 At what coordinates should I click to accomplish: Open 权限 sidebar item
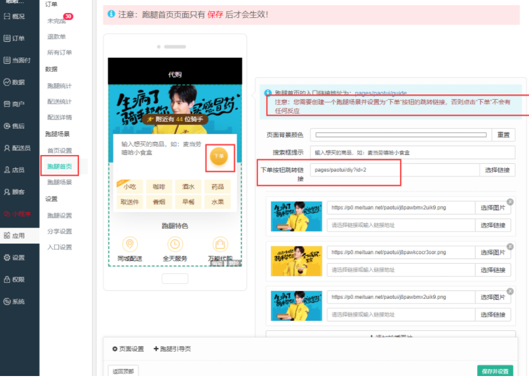coord(14,279)
